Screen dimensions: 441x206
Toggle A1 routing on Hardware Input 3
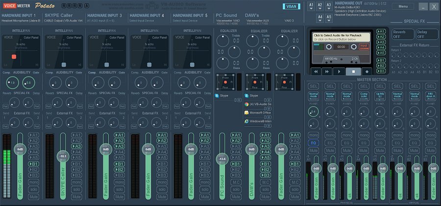coord(119,135)
